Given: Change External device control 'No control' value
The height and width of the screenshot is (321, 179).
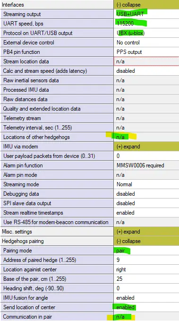Looking at the screenshot, I should pos(146,43).
